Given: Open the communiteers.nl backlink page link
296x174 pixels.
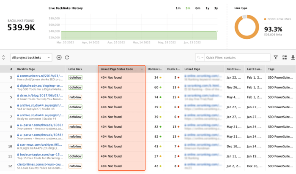Looking at the screenshot, I should [41, 76].
